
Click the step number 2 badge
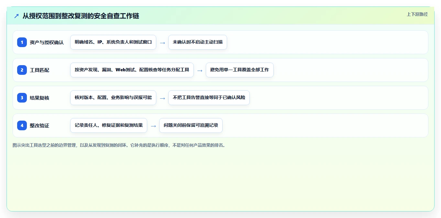(22, 70)
